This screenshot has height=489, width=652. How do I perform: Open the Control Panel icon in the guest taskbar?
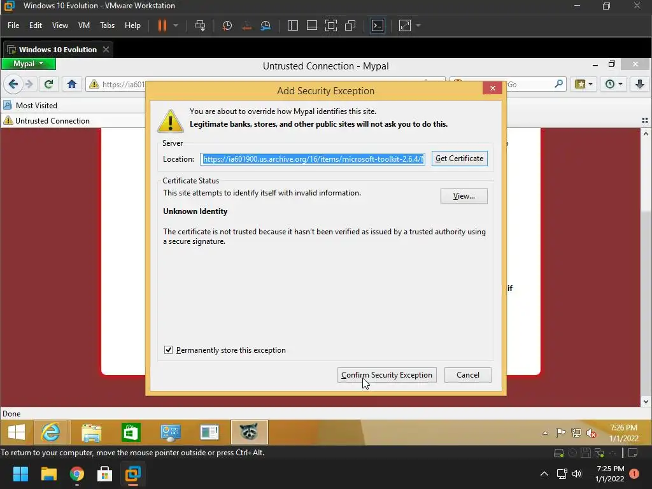pyautogui.click(x=171, y=432)
